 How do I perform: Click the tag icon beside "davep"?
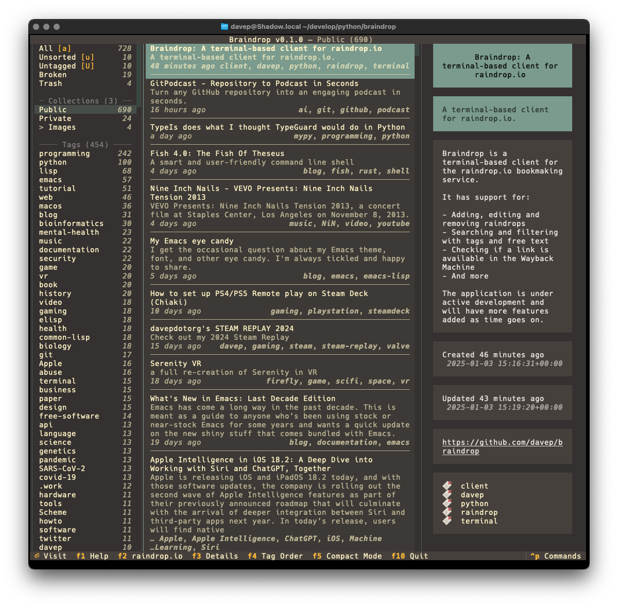point(446,494)
